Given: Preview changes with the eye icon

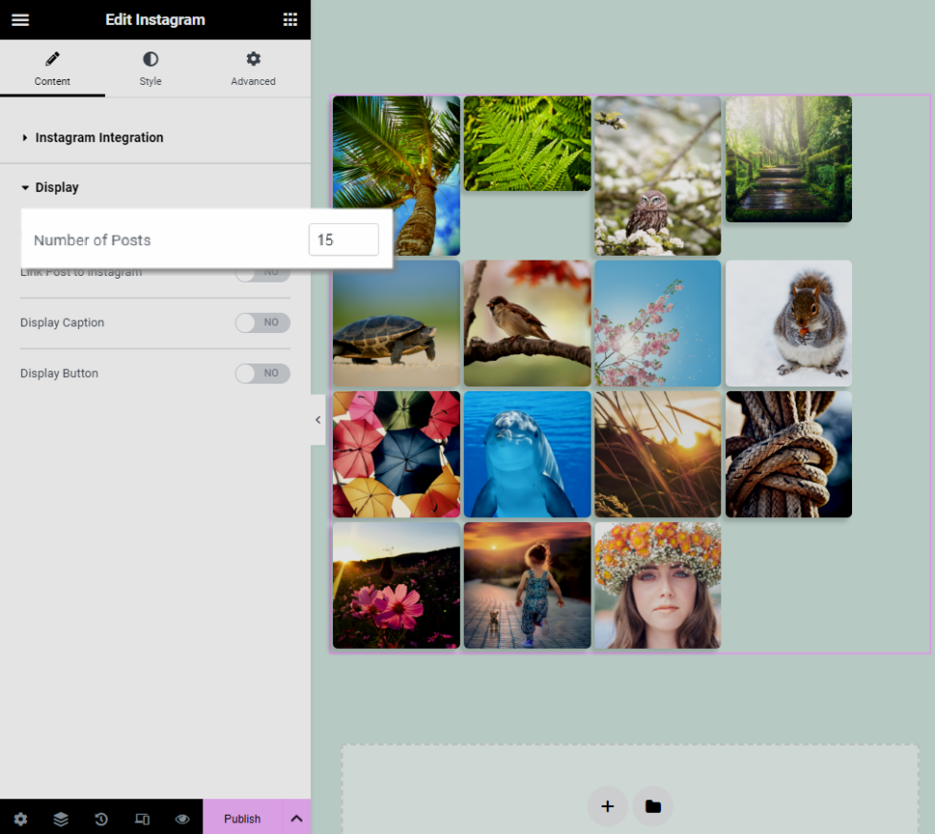Looking at the screenshot, I should pyautogui.click(x=182, y=819).
